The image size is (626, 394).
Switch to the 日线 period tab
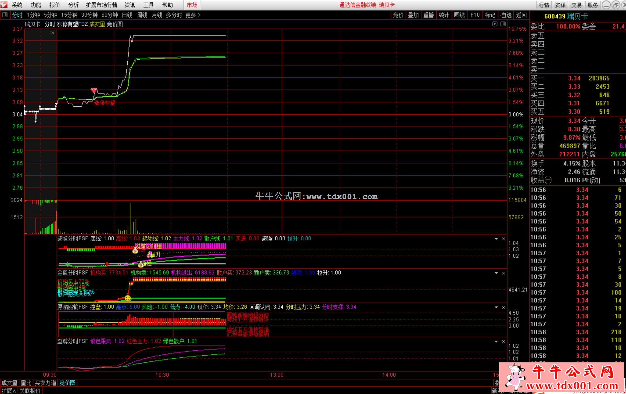coord(127,15)
